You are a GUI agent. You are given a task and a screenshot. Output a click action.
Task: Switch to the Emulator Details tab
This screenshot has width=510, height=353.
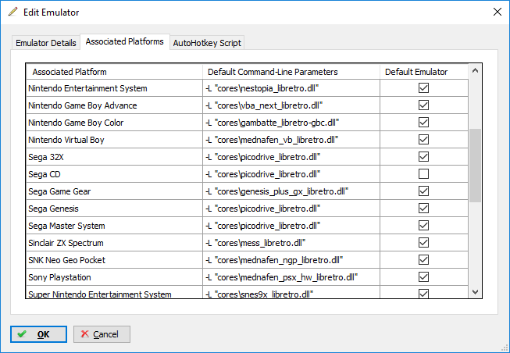46,43
